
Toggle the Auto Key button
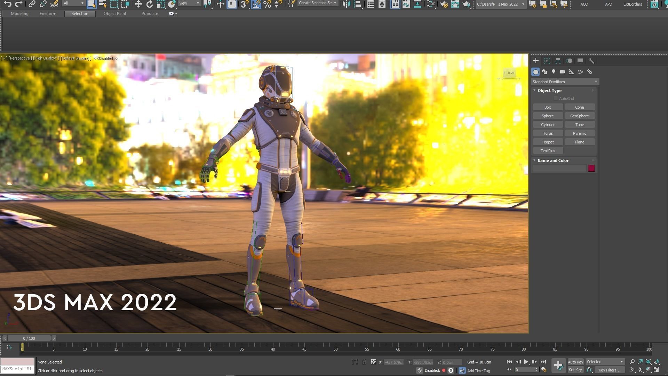(x=575, y=362)
